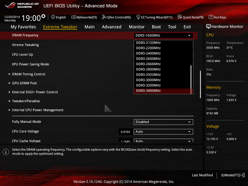Click the 0.976V CPU Core Voltage value
Image resolution: width=248 pixels, height=186 pixels.
pyautogui.click(x=126, y=132)
